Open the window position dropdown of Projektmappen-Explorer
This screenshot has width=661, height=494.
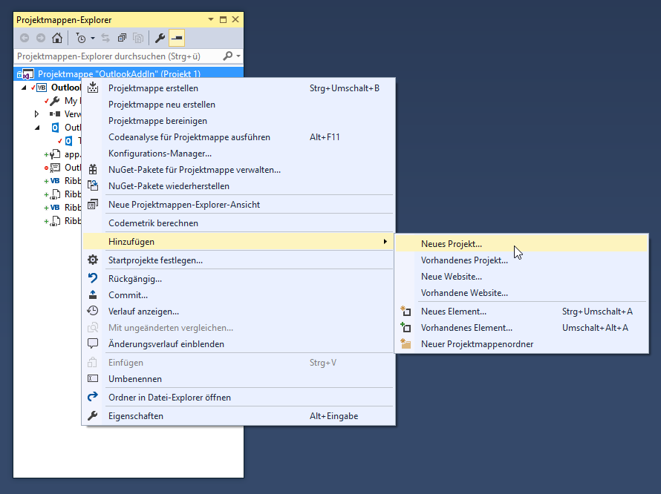coord(211,19)
